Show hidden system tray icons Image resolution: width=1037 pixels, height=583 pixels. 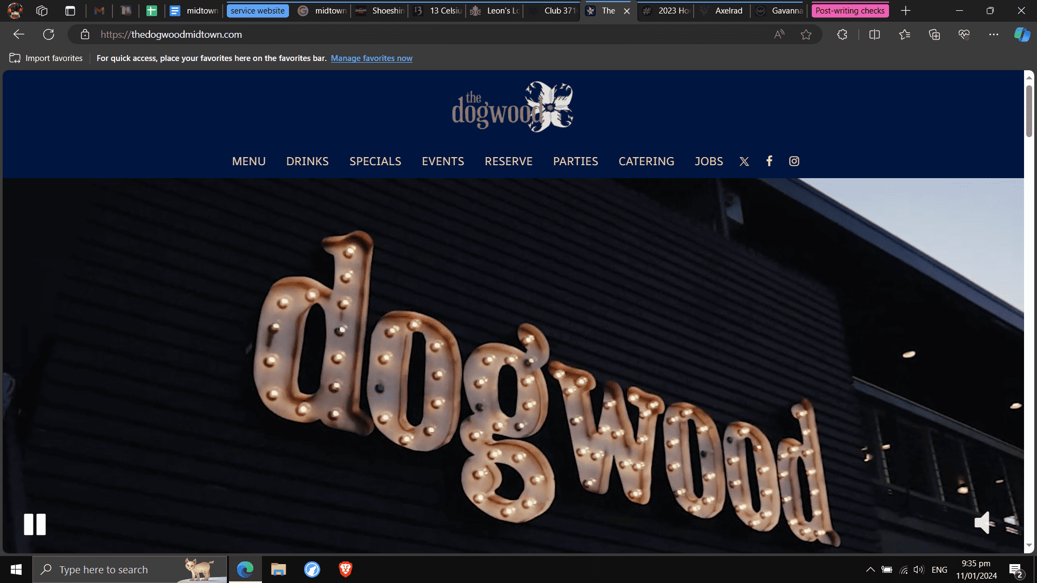pos(870,570)
